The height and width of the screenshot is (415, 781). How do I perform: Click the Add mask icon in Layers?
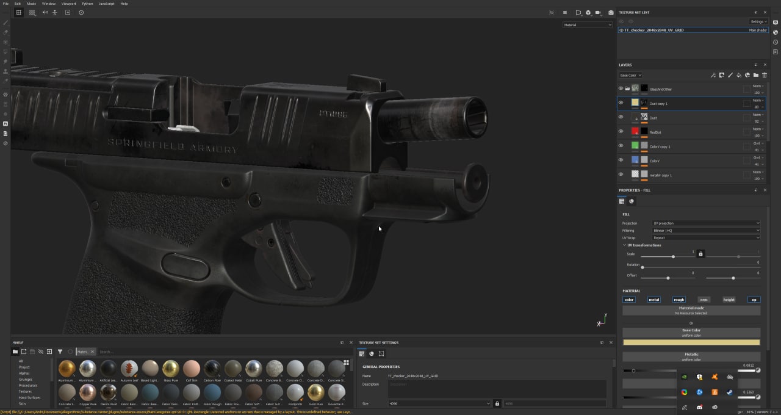point(721,75)
